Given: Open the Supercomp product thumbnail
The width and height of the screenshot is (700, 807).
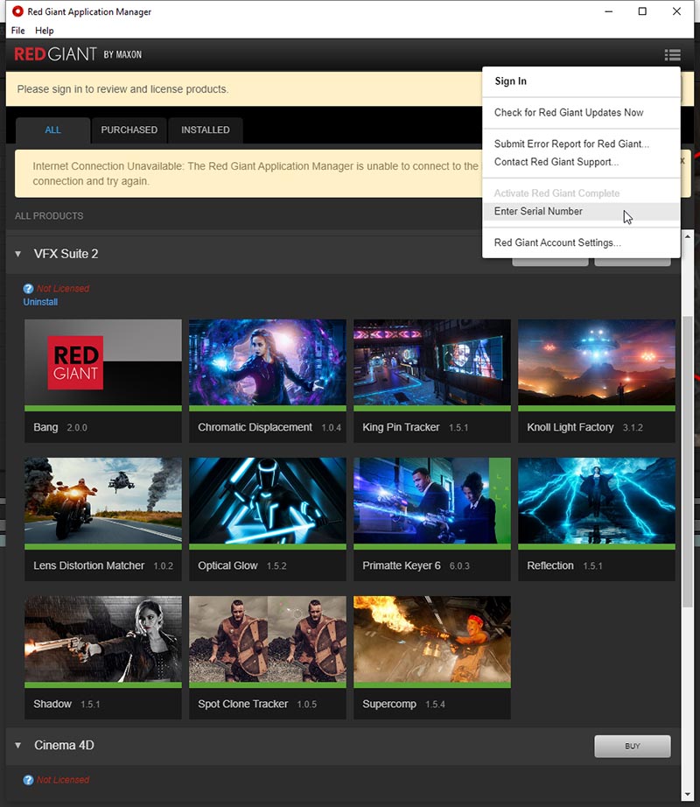Looking at the screenshot, I should 432,639.
